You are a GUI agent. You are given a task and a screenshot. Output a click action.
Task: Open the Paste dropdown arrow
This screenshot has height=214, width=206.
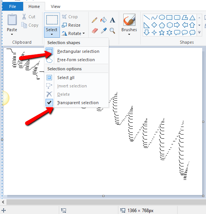(12, 34)
